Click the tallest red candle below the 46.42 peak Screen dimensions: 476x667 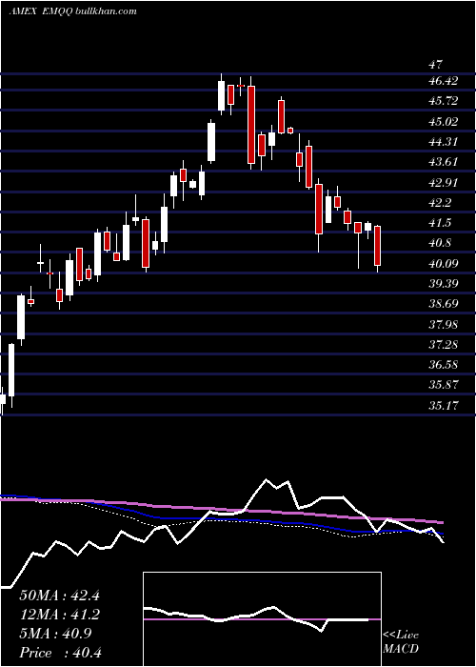coord(251,124)
